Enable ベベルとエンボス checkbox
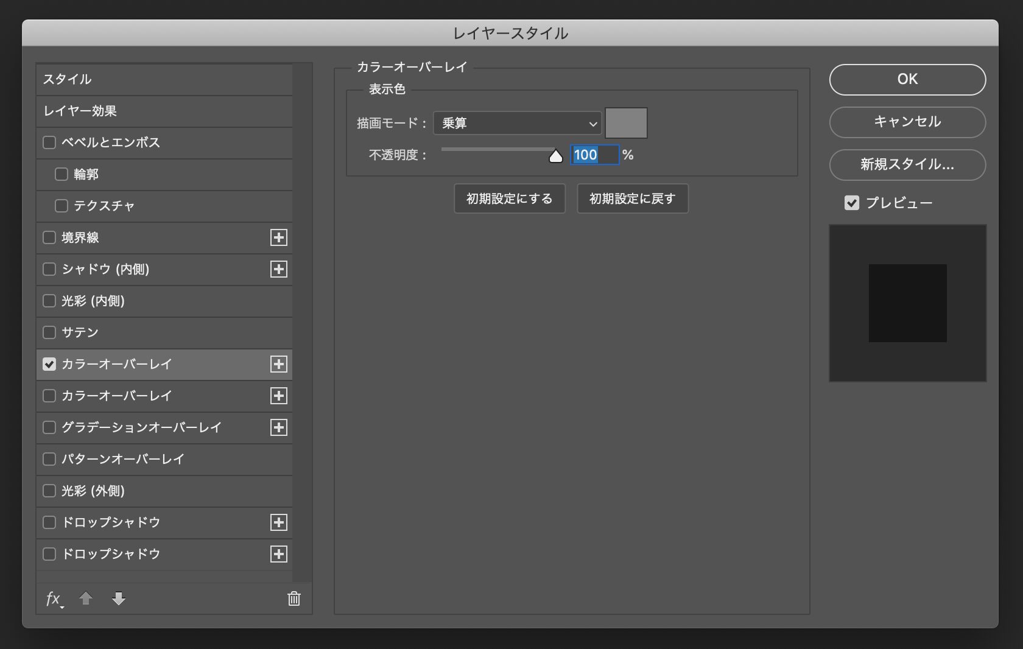1023x649 pixels. point(49,142)
